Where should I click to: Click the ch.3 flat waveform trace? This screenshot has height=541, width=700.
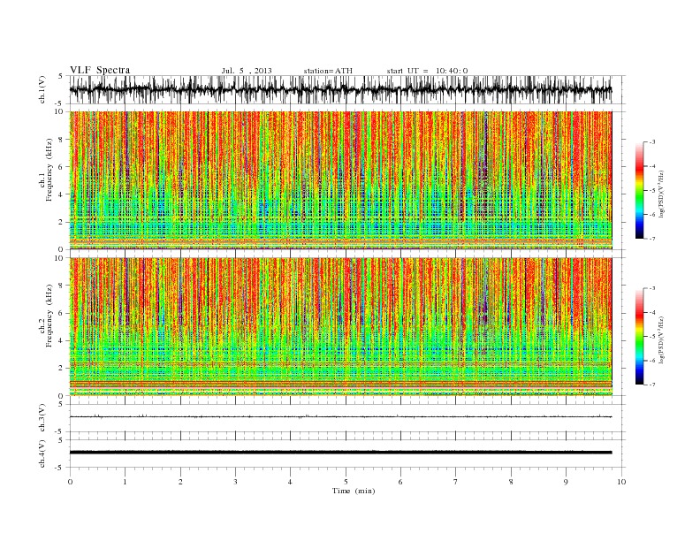click(340, 416)
